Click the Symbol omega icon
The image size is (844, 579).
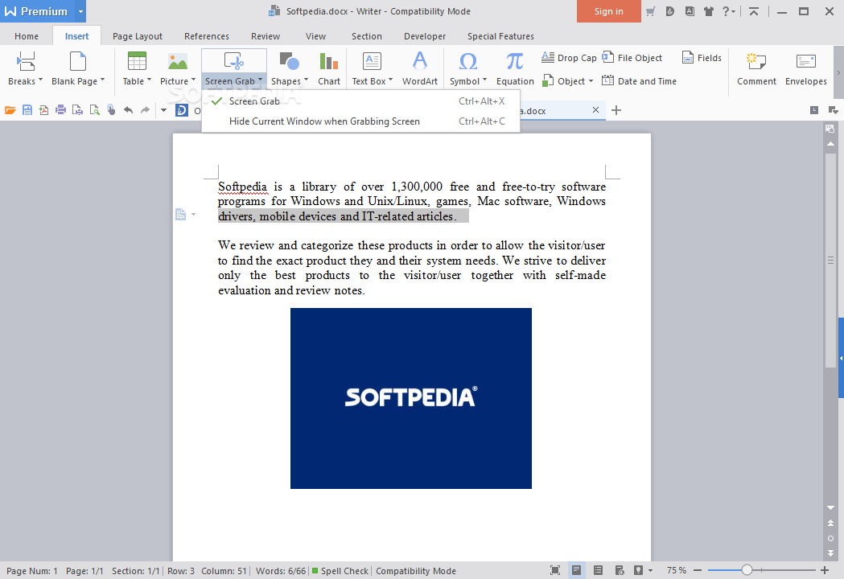467,61
